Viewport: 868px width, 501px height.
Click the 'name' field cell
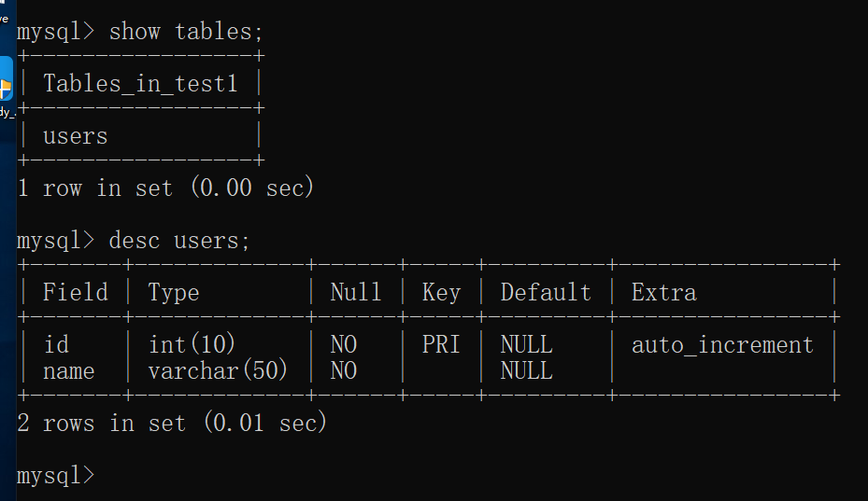tap(68, 371)
